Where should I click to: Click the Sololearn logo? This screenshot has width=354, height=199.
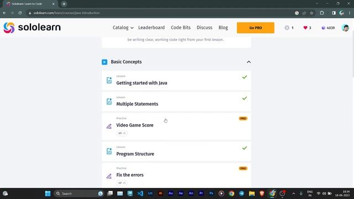(x=32, y=28)
